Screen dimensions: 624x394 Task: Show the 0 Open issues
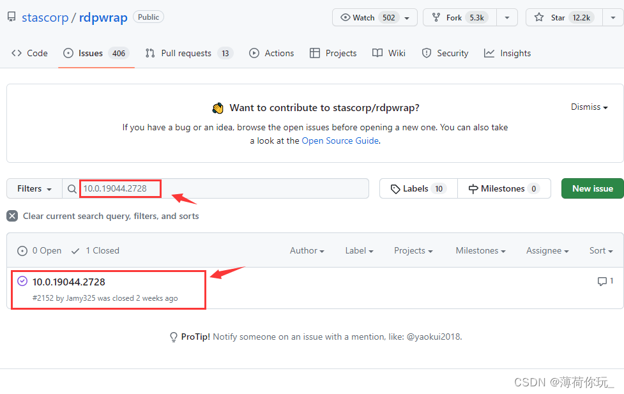point(40,250)
